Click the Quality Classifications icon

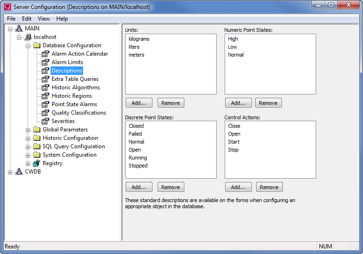click(x=45, y=113)
